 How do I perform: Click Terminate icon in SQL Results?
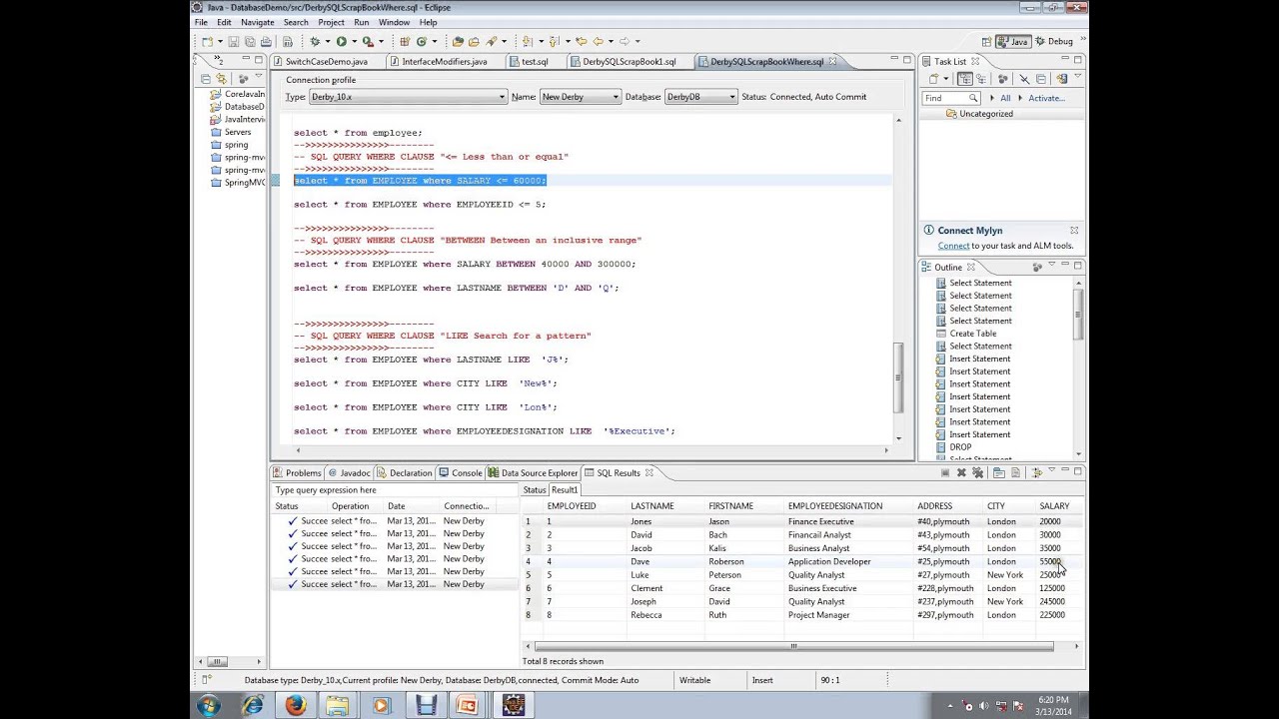pos(945,472)
